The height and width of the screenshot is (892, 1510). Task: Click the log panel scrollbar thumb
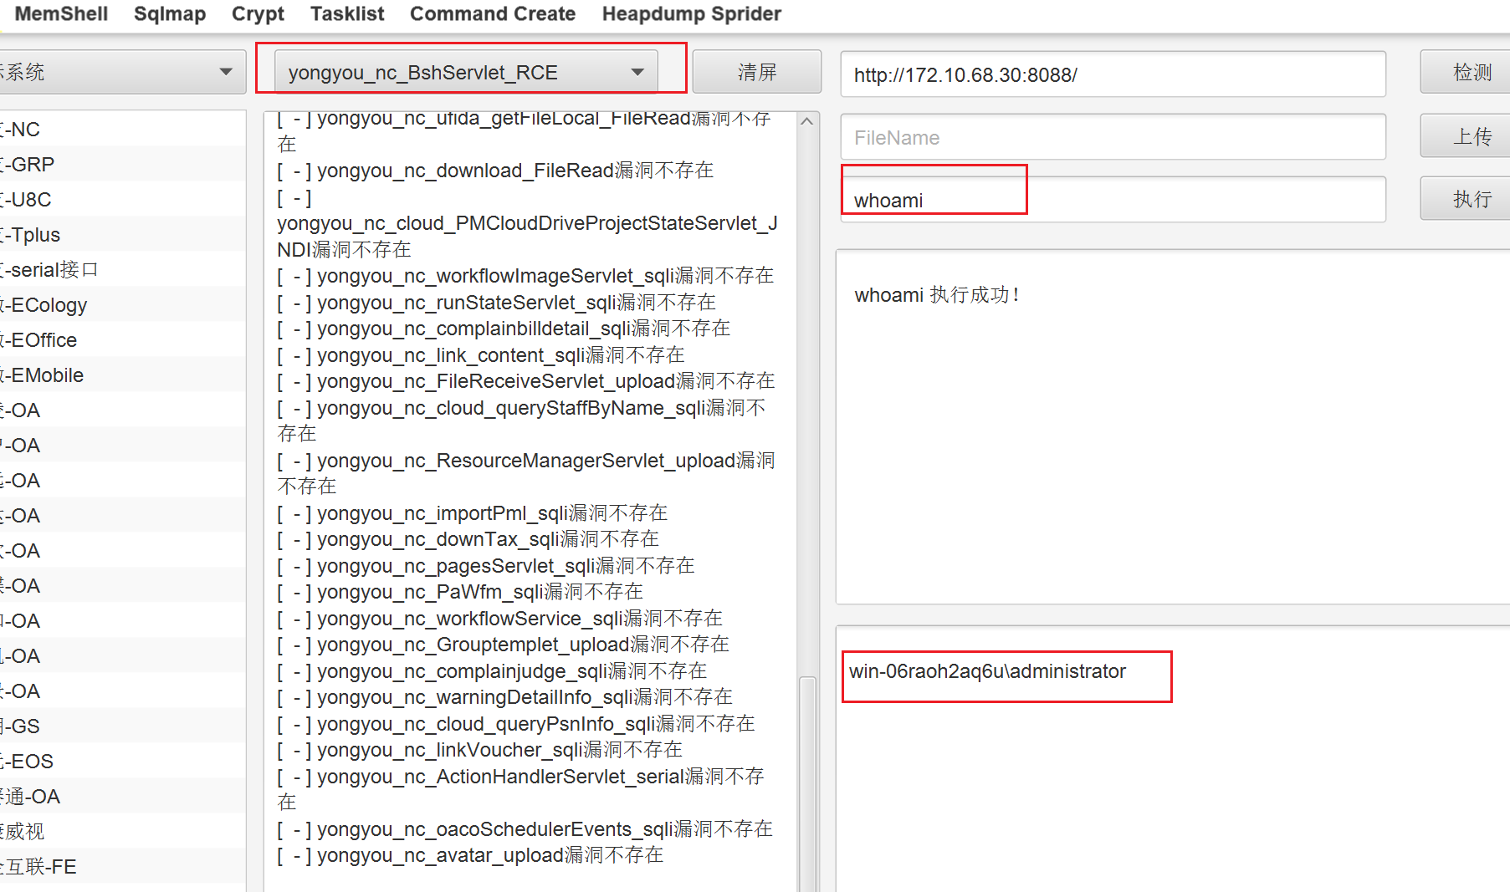click(x=807, y=783)
